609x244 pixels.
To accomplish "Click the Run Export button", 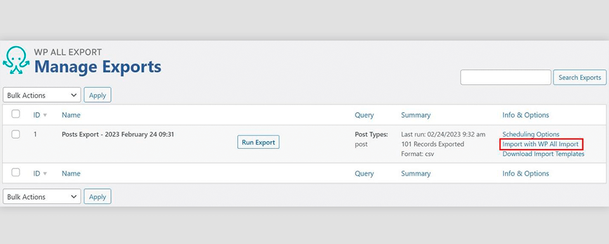I will 258,143.
